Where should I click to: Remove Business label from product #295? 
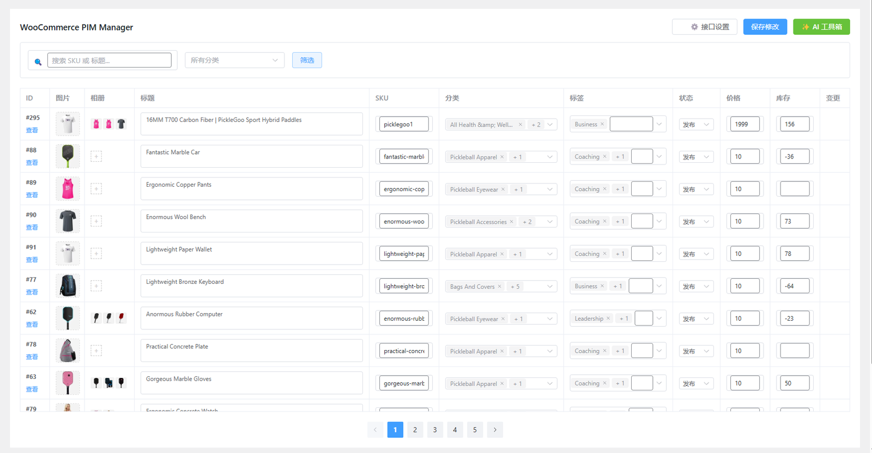602,125
